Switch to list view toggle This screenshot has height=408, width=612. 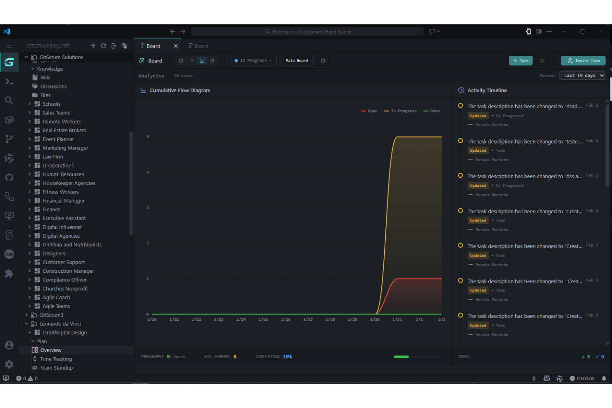[191, 61]
